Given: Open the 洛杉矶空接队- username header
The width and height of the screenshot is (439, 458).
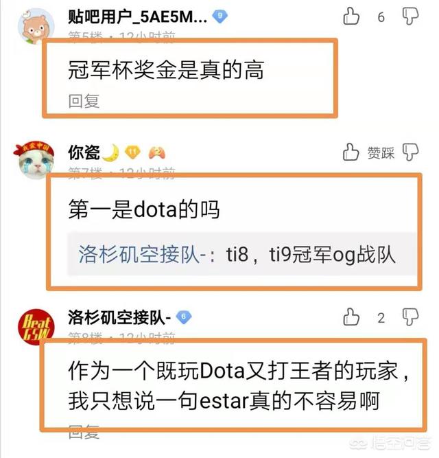Looking at the screenshot, I should [x=119, y=317].
